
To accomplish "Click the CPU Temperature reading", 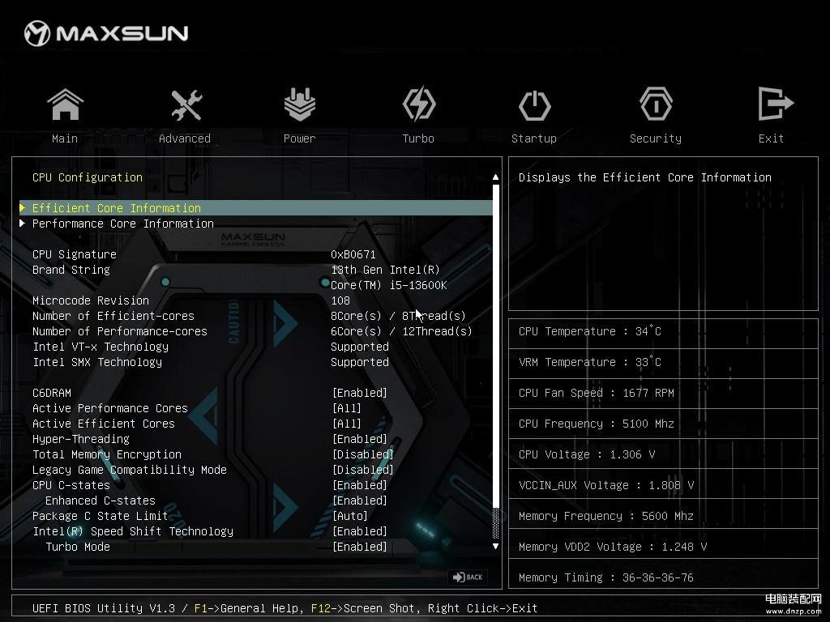I will pyautogui.click(x=590, y=331).
